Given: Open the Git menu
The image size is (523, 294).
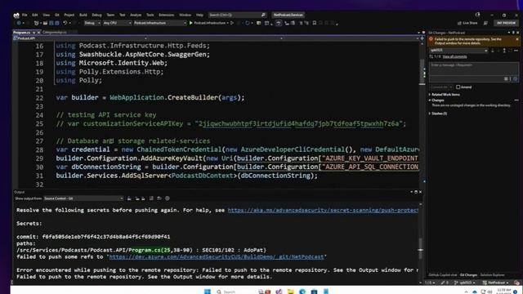Looking at the screenshot, I should (57, 15).
